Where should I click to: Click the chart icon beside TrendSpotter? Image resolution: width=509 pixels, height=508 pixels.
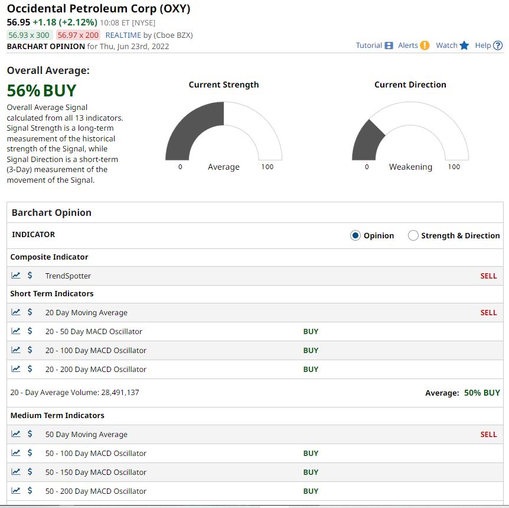coord(16,275)
